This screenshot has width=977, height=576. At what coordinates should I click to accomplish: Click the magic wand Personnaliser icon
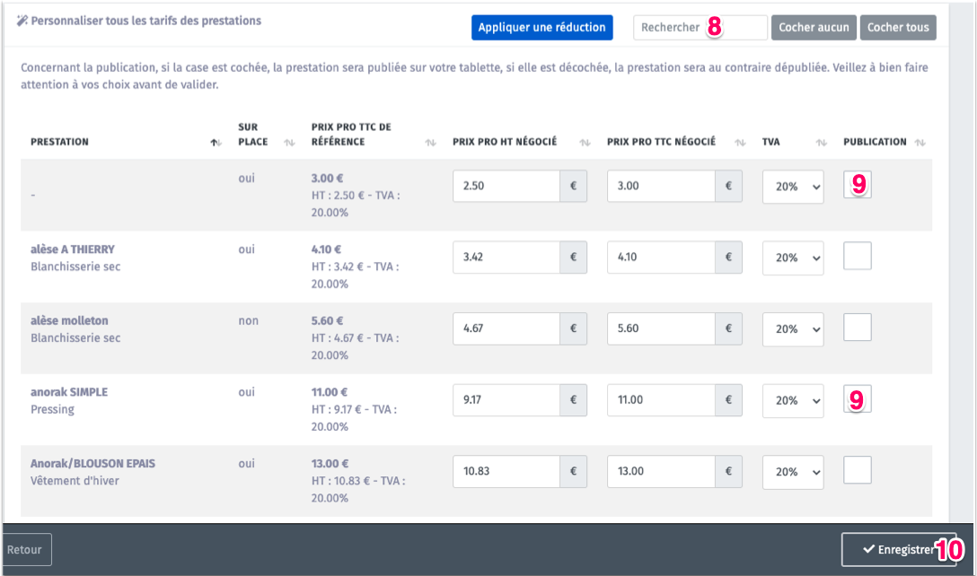click(22, 21)
